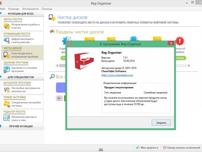This screenshot has height=152, width=202.
Task: Click the map pins icon by Разделы
Action: coord(52,31)
